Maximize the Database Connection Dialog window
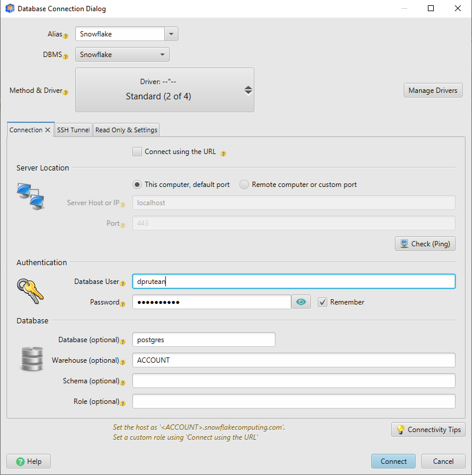Image resolution: width=472 pixels, height=475 pixels. [x=431, y=8]
